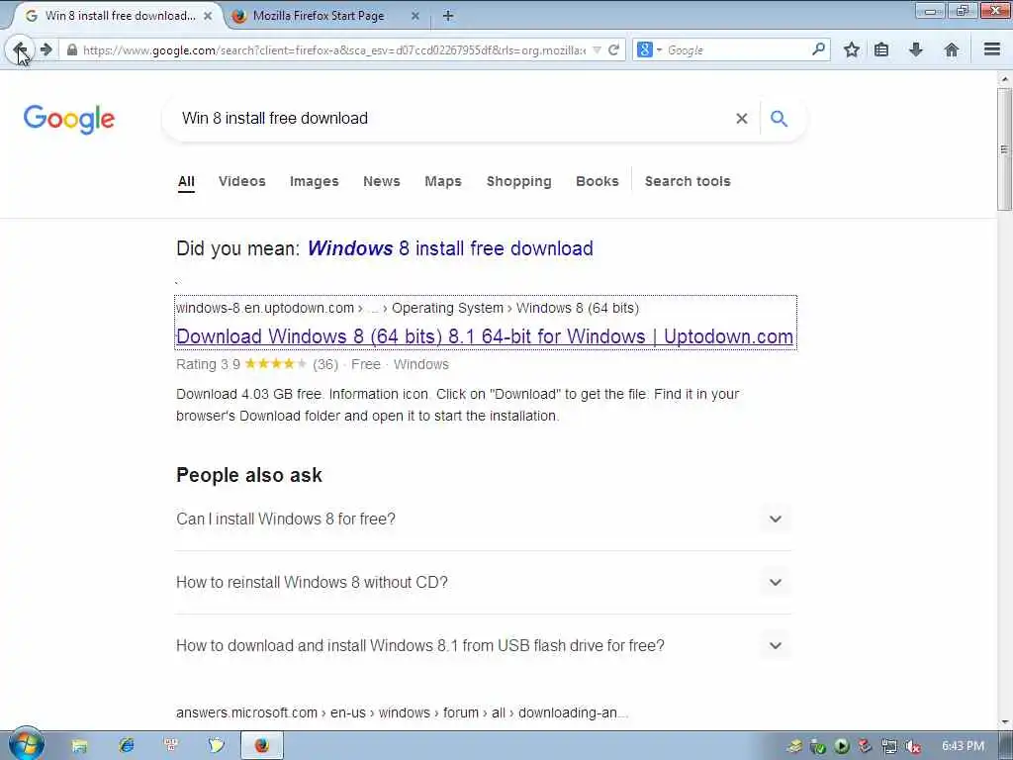1013x760 pixels.
Task: Open a new tab with plus button
Action: coord(448,16)
